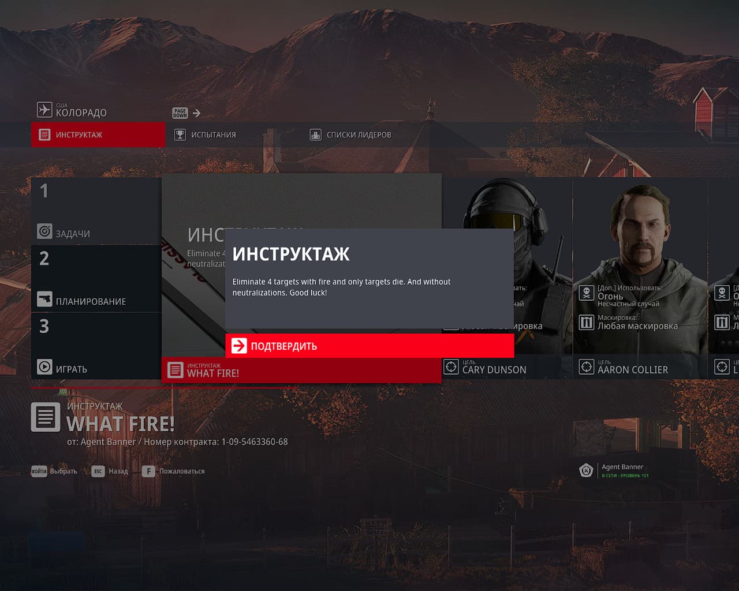This screenshot has height=591, width=739.
Task: Click the contract number 1-09-5463360-68 line
Action: click(x=177, y=442)
